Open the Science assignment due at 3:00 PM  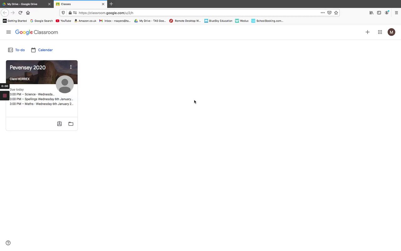tap(32, 94)
